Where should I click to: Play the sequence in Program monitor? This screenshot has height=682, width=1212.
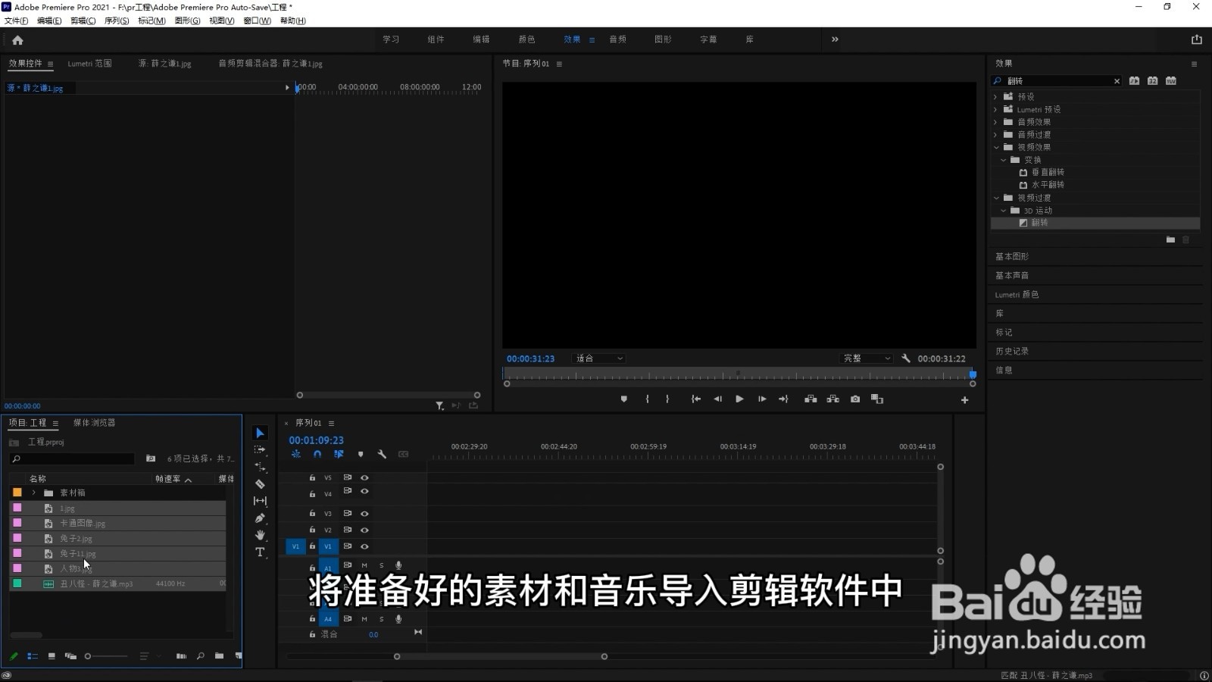[x=739, y=399]
